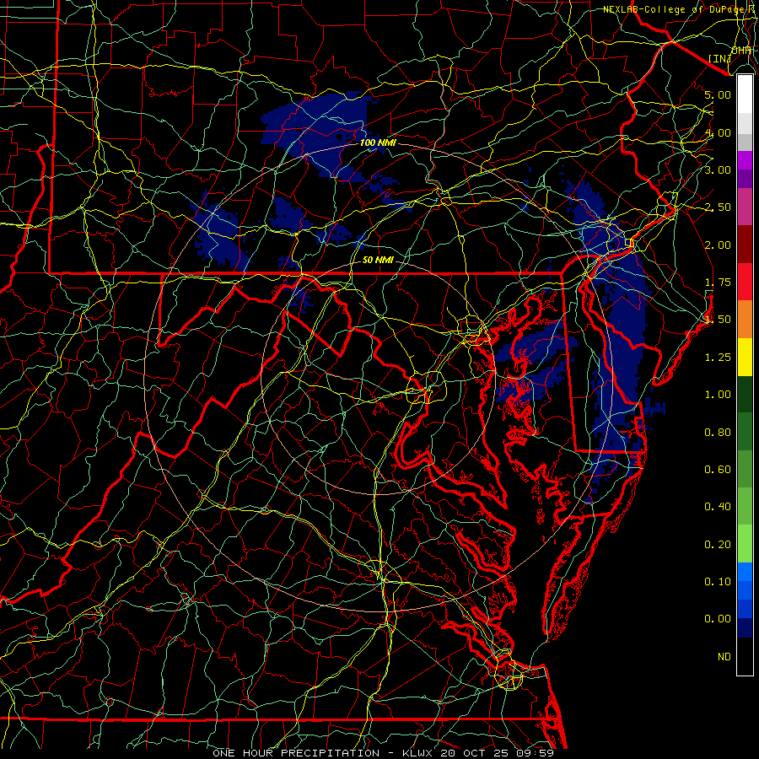Select the 2.50 legend value

(718, 207)
